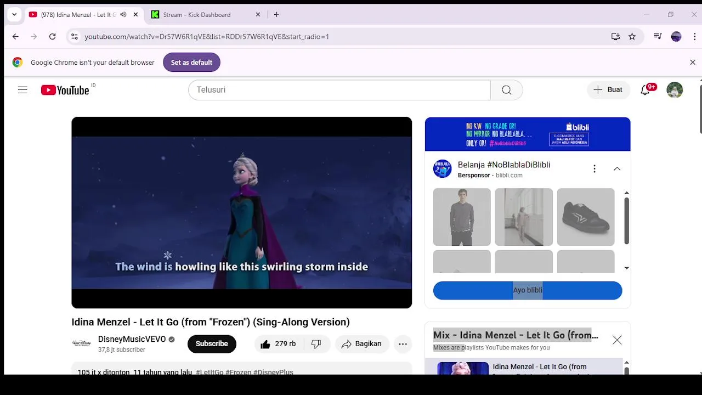Open the account avatar menu on YouTube
The width and height of the screenshot is (702, 395).
[675, 90]
